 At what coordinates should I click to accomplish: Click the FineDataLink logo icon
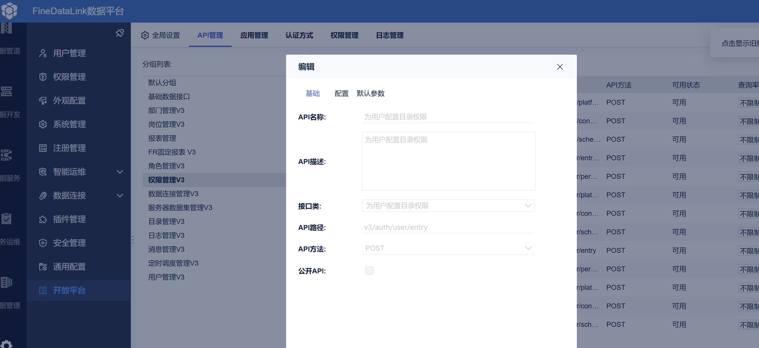(x=10, y=11)
